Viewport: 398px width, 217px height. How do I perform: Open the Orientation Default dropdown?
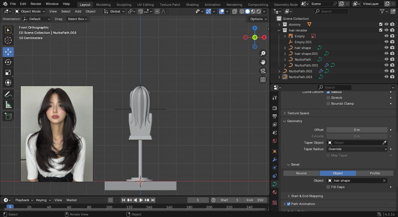coord(37,19)
